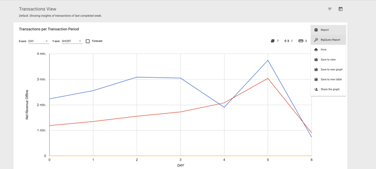Open the X-axis DAY dropdown

tap(39, 41)
